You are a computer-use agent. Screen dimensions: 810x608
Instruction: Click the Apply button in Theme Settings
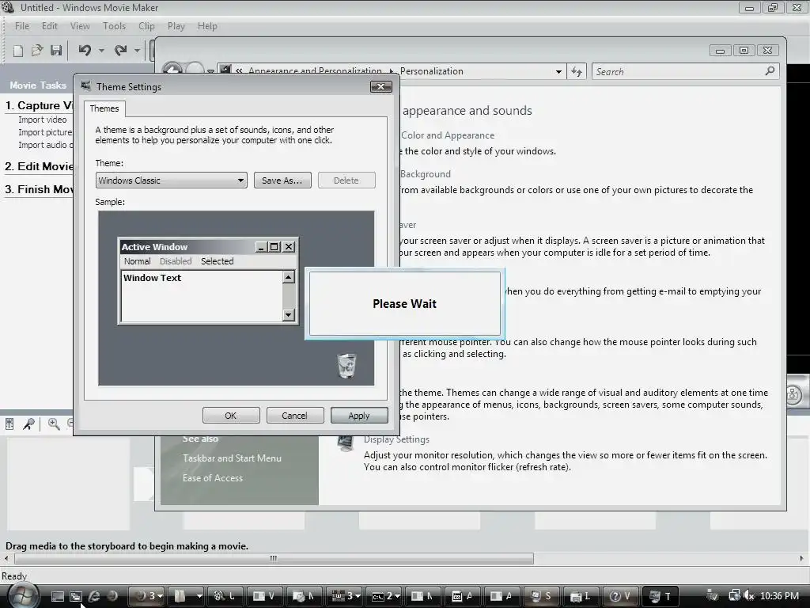359,416
